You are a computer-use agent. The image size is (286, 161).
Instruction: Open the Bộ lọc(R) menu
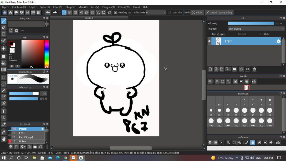tap(45, 7)
